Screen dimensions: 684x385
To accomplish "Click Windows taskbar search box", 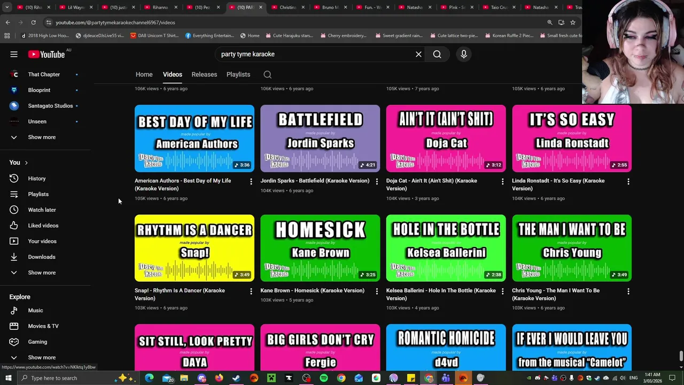I will coord(77,378).
